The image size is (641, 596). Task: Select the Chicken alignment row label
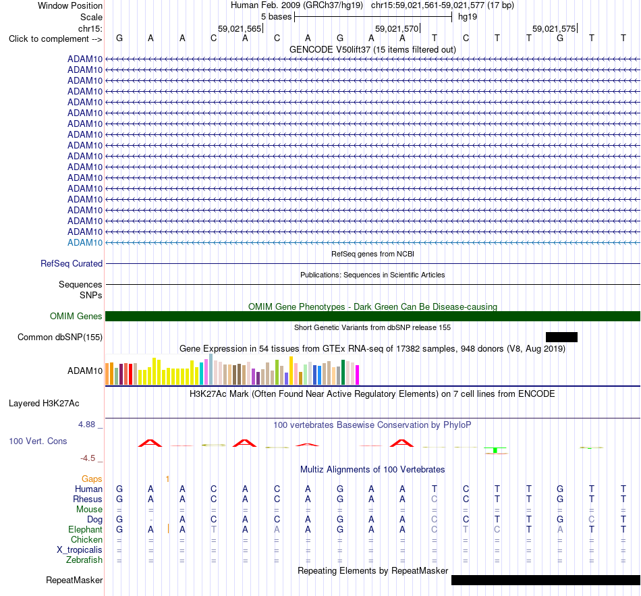pos(86,539)
